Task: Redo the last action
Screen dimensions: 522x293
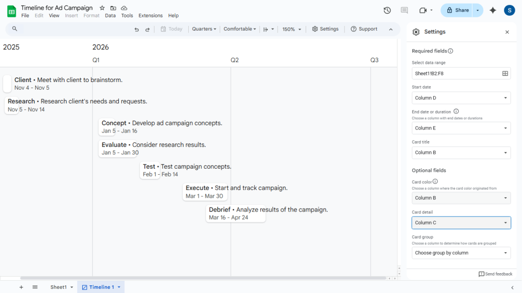Action: tap(147, 29)
